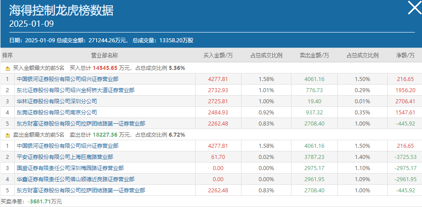Open 东北证券股份有限公司绍兴金柯桥大道证券营业部 link

(x=75, y=90)
